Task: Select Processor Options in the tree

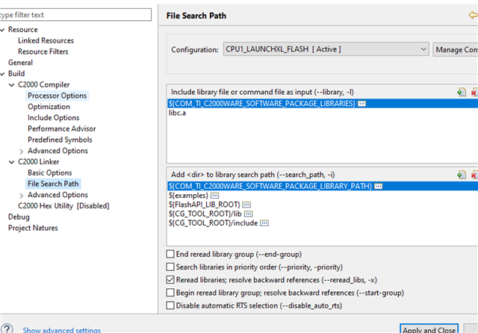Action: click(x=57, y=96)
